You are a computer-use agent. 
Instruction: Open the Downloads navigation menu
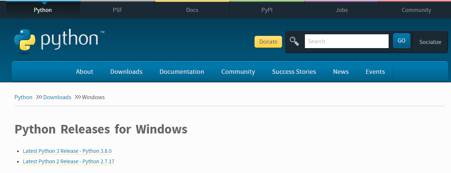click(x=126, y=72)
